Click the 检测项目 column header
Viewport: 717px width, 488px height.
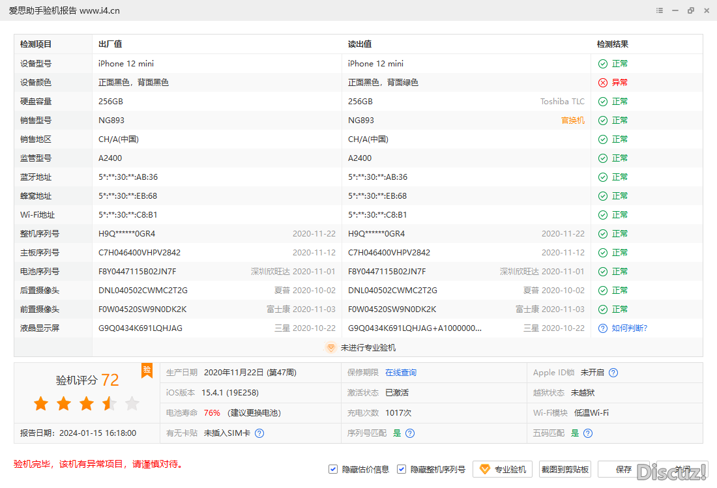click(36, 44)
